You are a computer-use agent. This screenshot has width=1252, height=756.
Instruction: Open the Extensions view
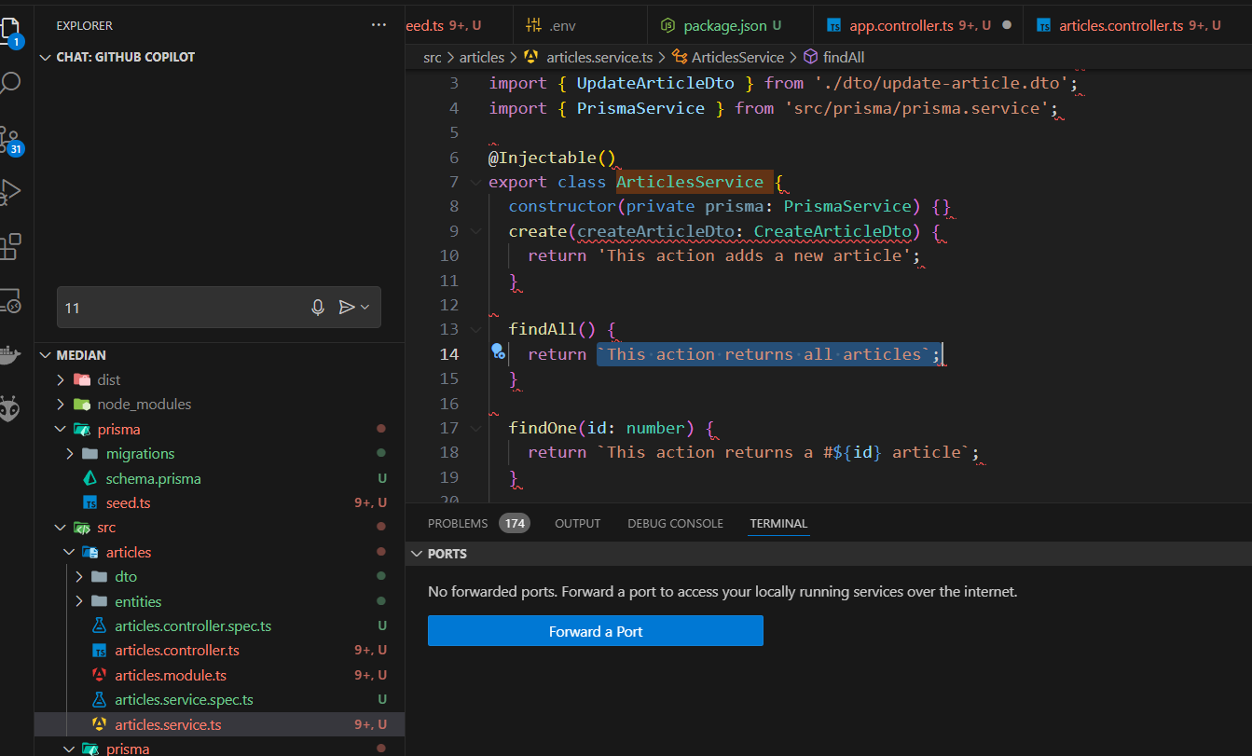pyautogui.click(x=9, y=246)
